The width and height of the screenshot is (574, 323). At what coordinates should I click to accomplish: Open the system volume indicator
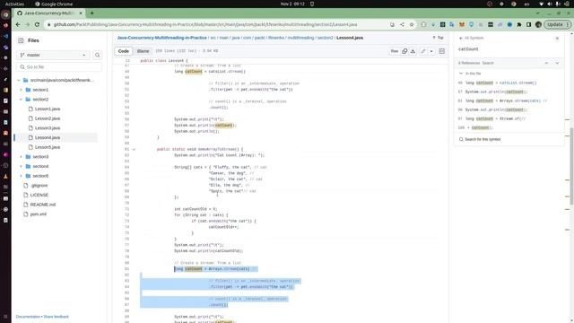point(550,4)
